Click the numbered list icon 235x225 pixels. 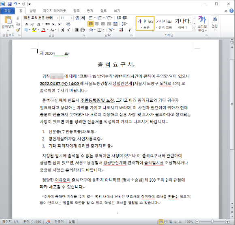click(x=100, y=18)
